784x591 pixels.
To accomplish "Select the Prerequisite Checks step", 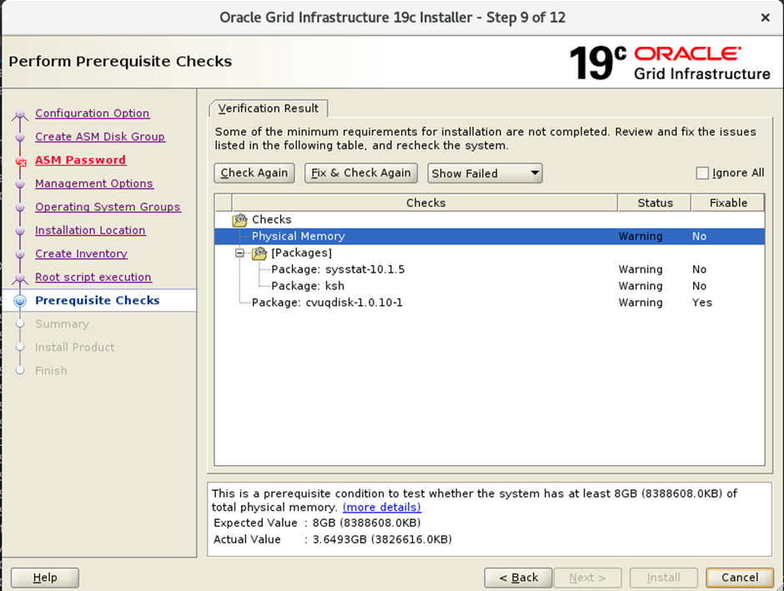I will point(98,300).
